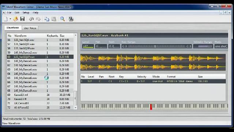Image resolution: width=234 pixels, height=132 pixels.
Task: Select waveform row 72 AI-APiano02
Action: pyautogui.click(x=40, y=107)
